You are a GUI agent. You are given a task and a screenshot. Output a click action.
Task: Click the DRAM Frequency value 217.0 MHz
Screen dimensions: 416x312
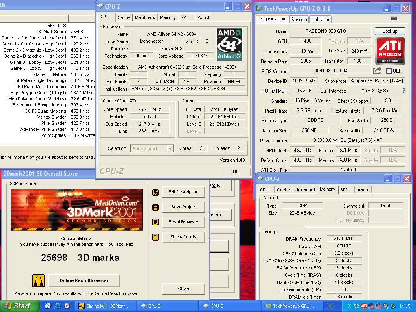(x=344, y=238)
